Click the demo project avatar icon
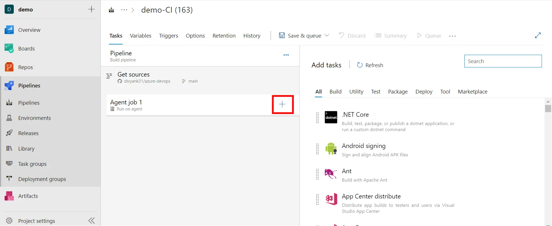 click(x=9, y=9)
